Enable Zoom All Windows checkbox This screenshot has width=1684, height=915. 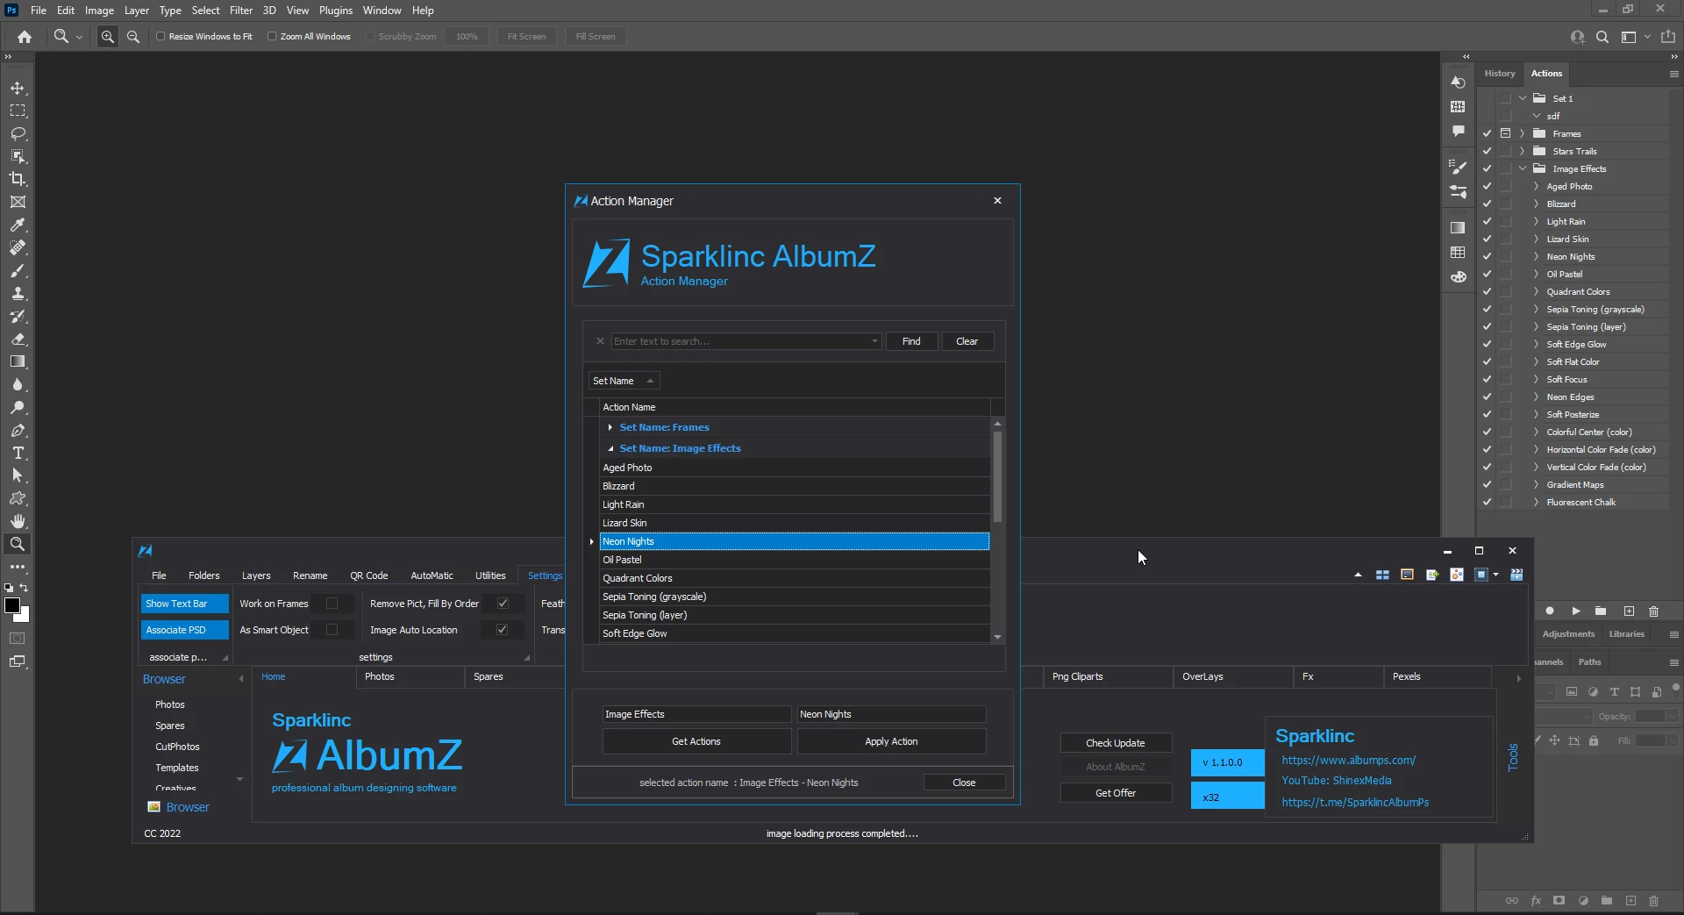pyautogui.click(x=272, y=37)
